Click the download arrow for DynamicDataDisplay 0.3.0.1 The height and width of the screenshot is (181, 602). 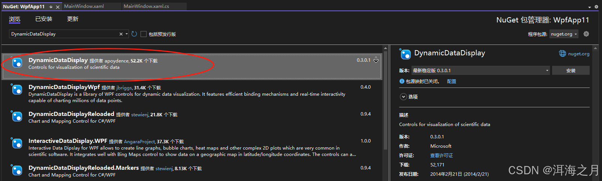coord(376,60)
